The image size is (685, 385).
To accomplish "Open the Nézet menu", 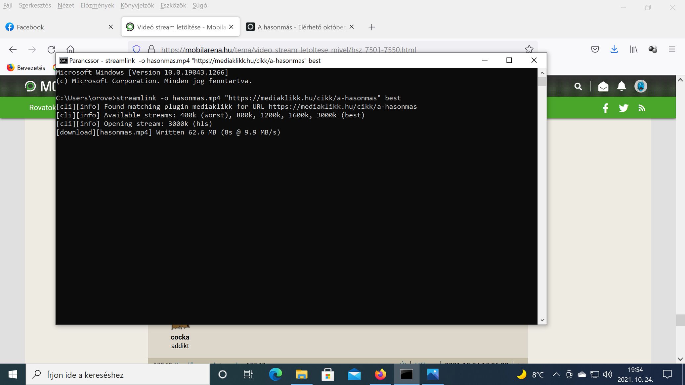I will tap(66, 6).
